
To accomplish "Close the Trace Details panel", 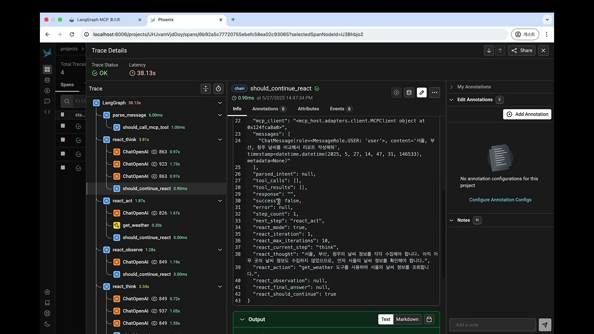I will 543,51.
